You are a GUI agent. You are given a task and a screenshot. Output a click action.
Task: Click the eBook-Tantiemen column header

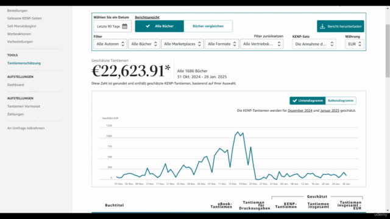(221, 206)
